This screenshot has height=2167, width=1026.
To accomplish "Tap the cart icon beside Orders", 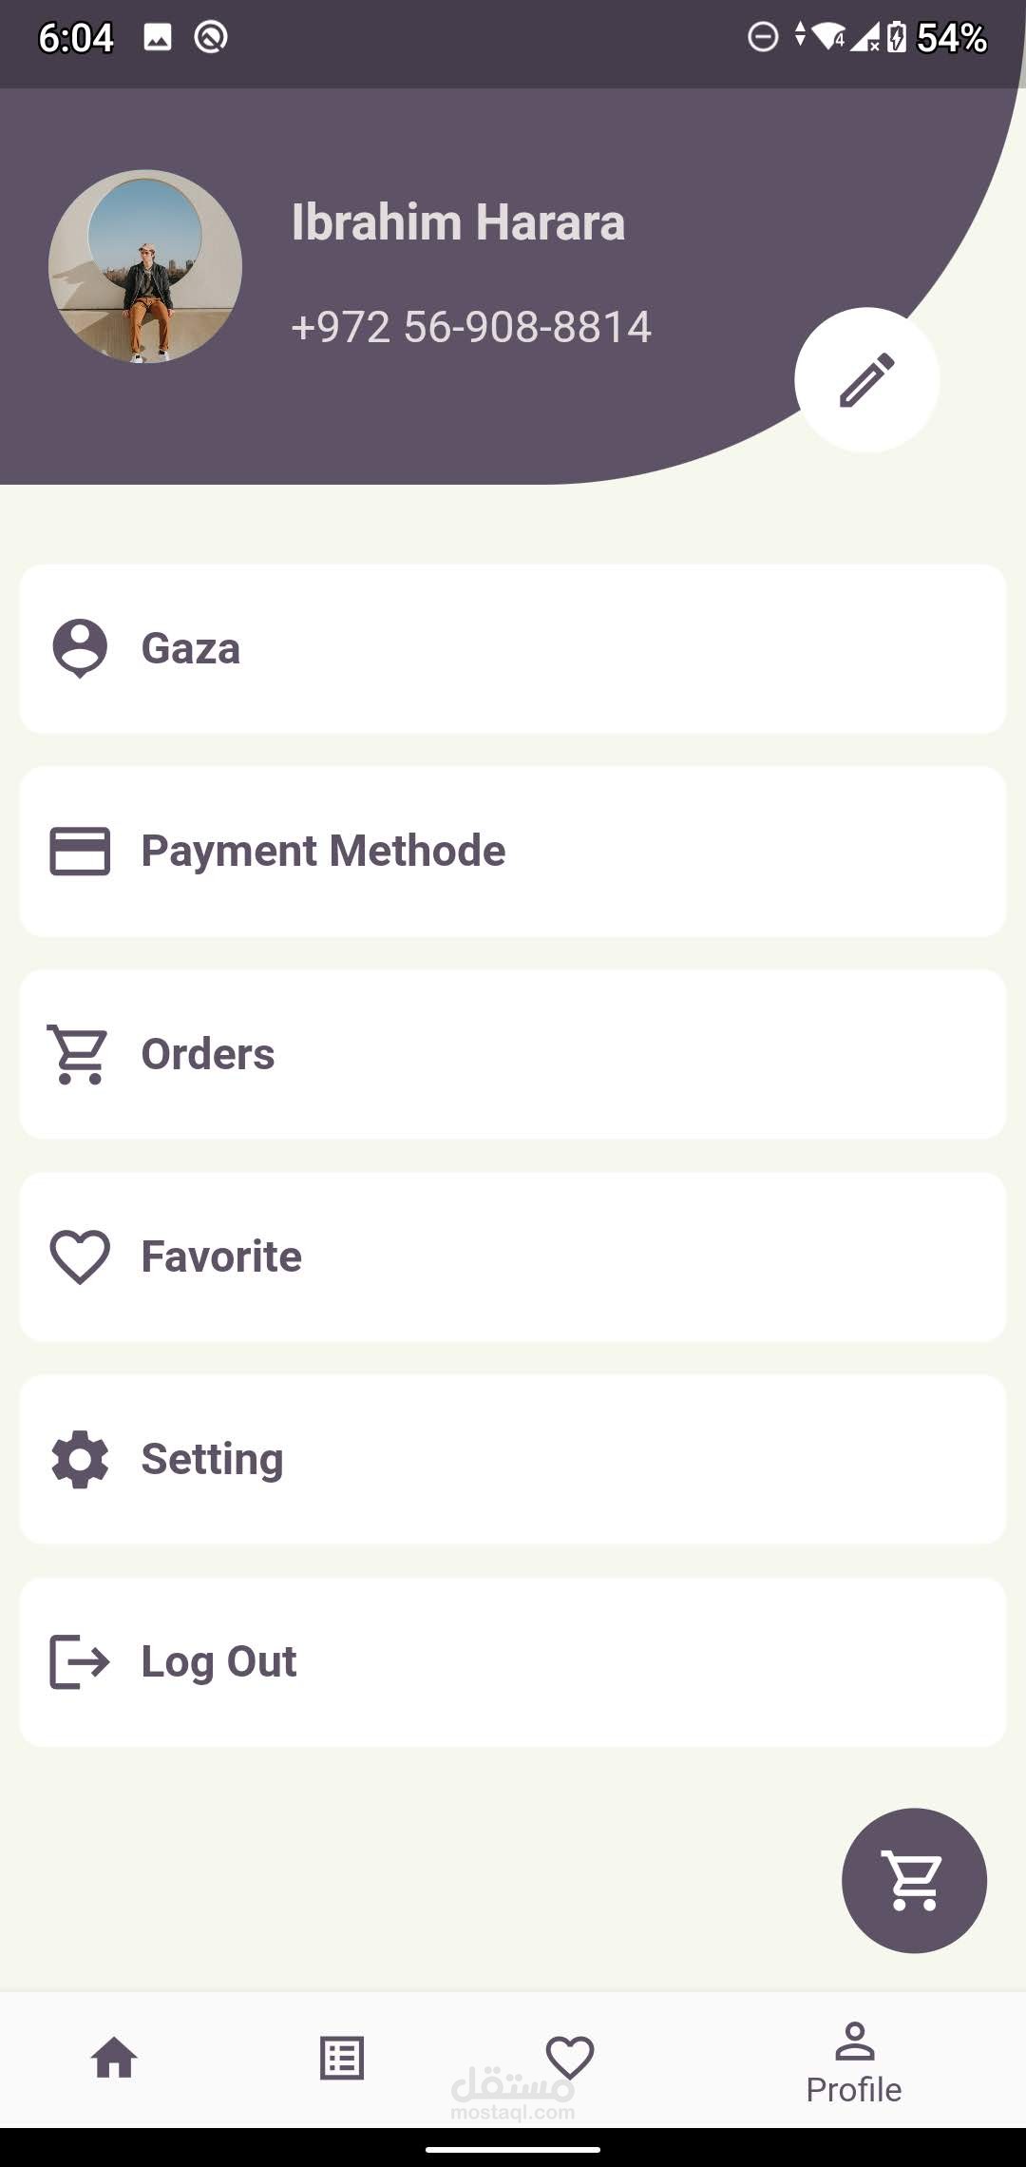I will pyautogui.click(x=80, y=1054).
